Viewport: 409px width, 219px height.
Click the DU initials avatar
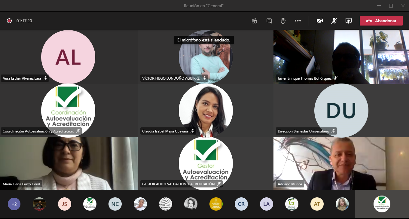click(x=341, y=110)
